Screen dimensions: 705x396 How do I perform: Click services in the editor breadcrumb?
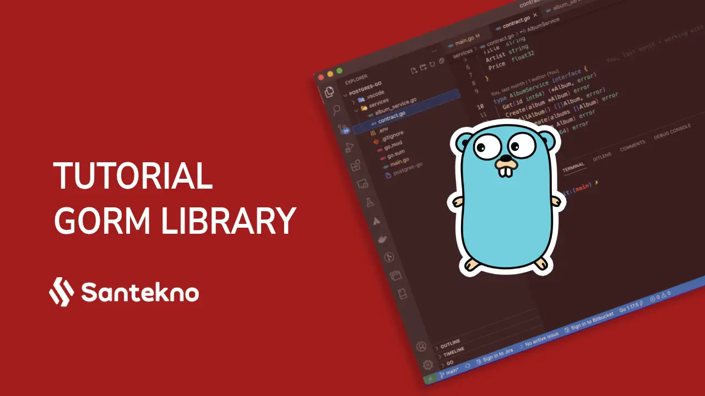coord(463,53)
